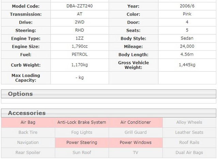Select the Power Steering accessory cell
This screenshot has height=159, width=218.
pyautogui.click(x=82, y=143)
